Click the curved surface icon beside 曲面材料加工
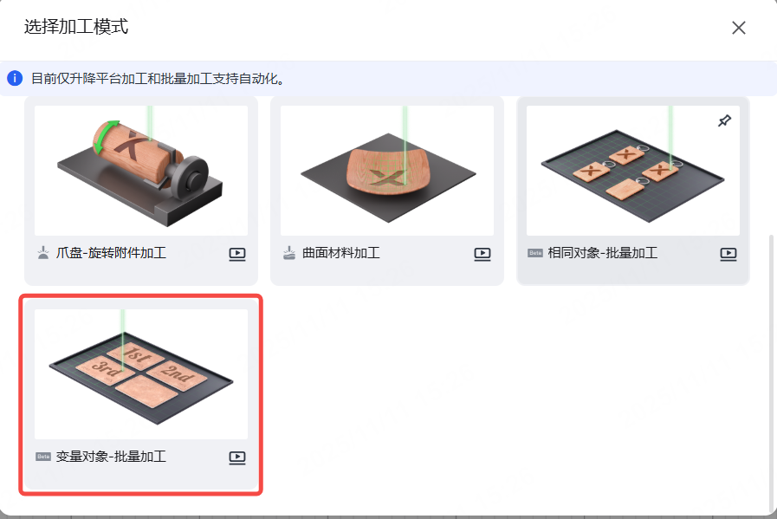Viewport: 777px width, 519px height. pos(289,253)
